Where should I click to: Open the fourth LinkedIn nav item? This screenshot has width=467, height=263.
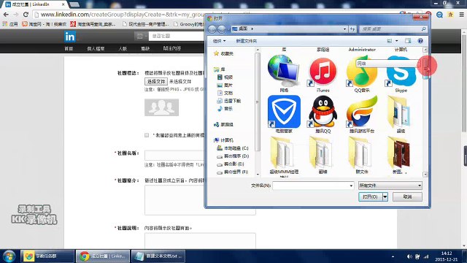click(145, 49)
